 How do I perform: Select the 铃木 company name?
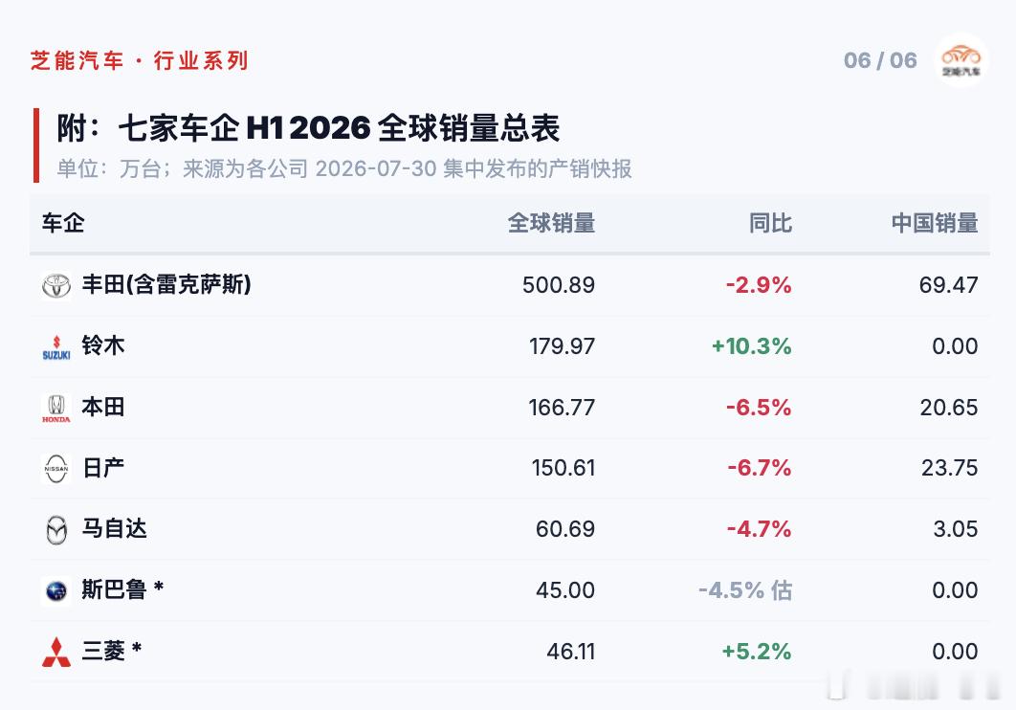click(x=103, y=345)
